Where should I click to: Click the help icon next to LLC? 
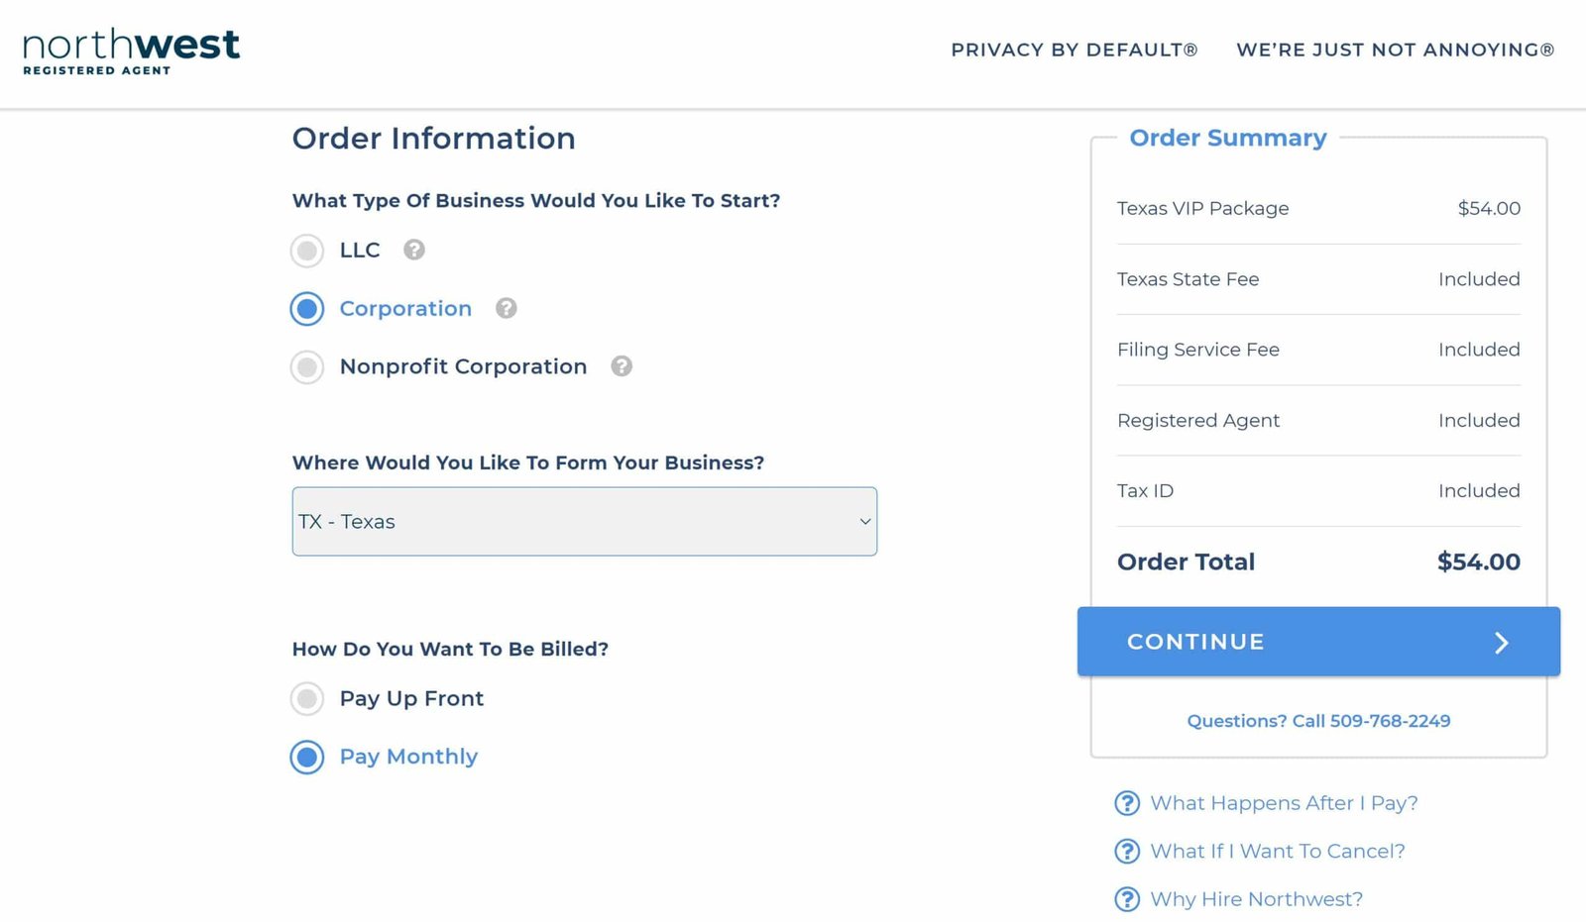[414, 250]
